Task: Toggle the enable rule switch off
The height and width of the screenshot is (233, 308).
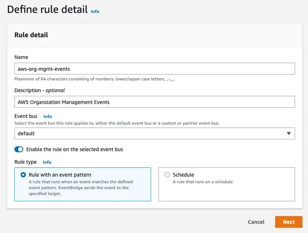Action: coord(19,149)
